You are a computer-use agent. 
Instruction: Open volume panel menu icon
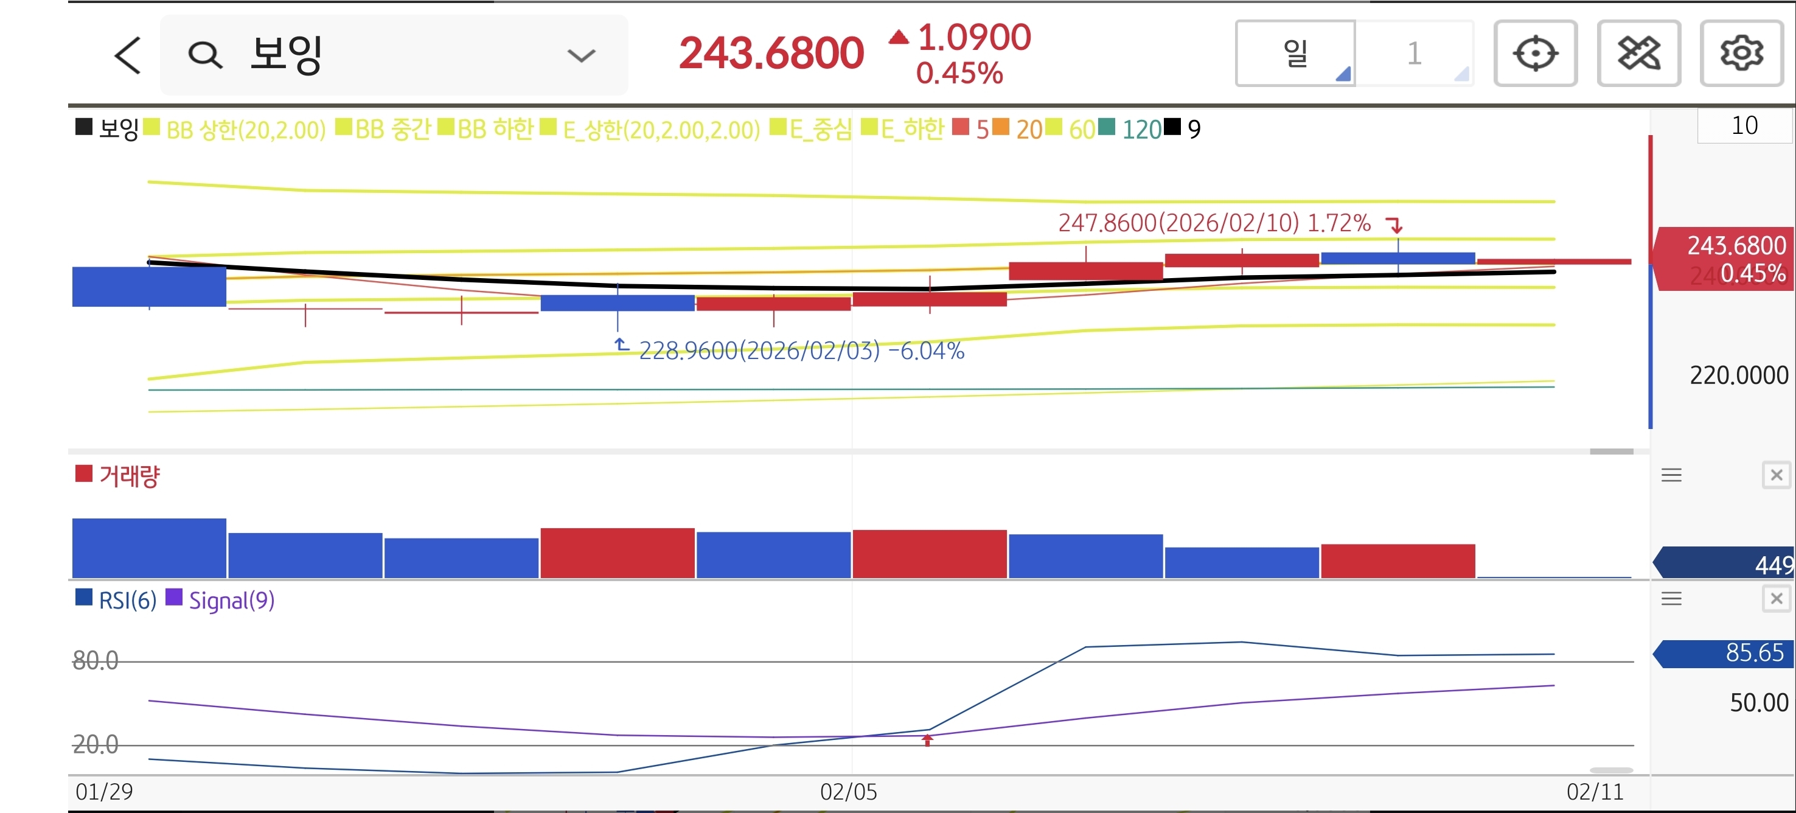(1671, 475)
